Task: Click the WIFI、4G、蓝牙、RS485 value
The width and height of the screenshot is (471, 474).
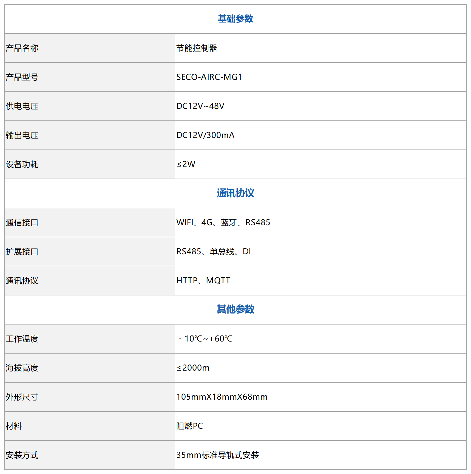Action: point(223,222)
